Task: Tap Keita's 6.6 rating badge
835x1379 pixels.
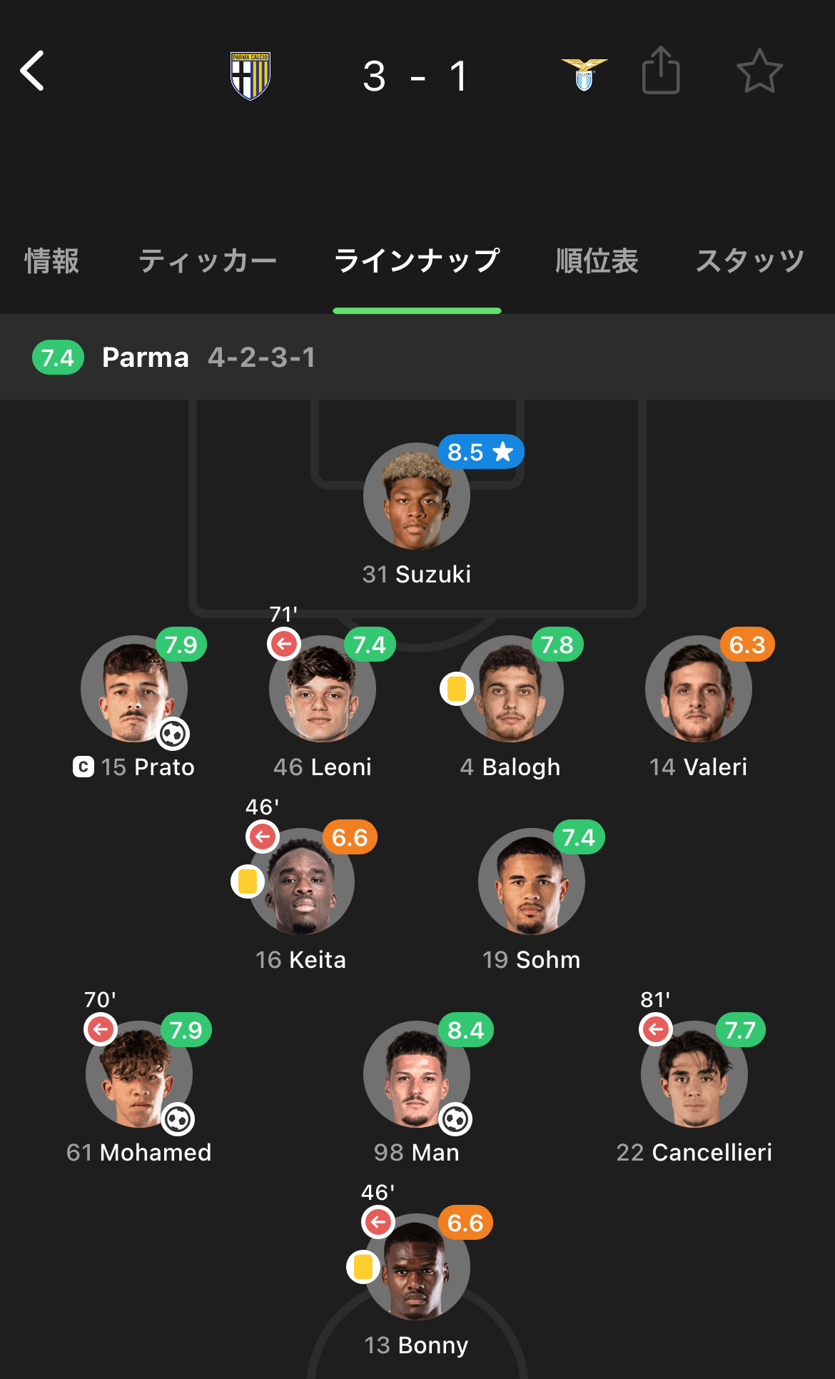Action: 350,837
